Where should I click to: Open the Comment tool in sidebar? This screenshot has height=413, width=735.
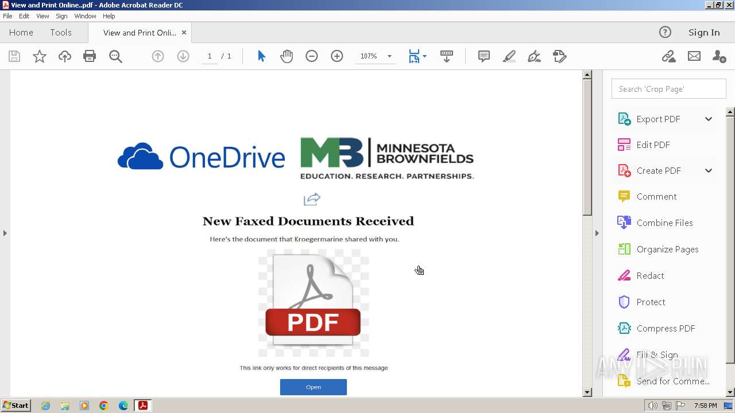click(x=656, y=197)
